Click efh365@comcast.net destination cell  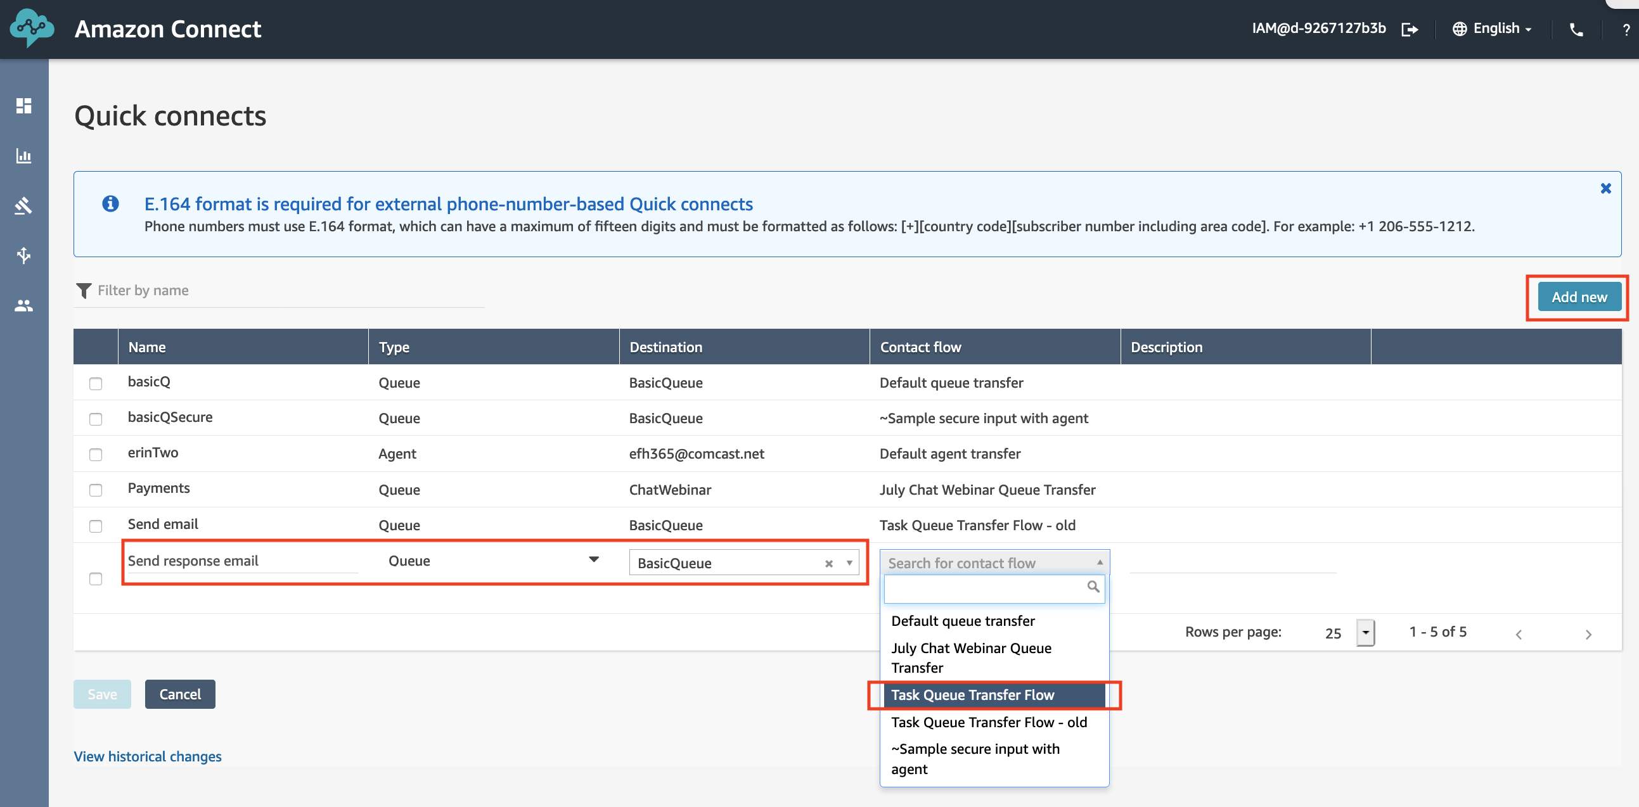[x=697, y=454]
